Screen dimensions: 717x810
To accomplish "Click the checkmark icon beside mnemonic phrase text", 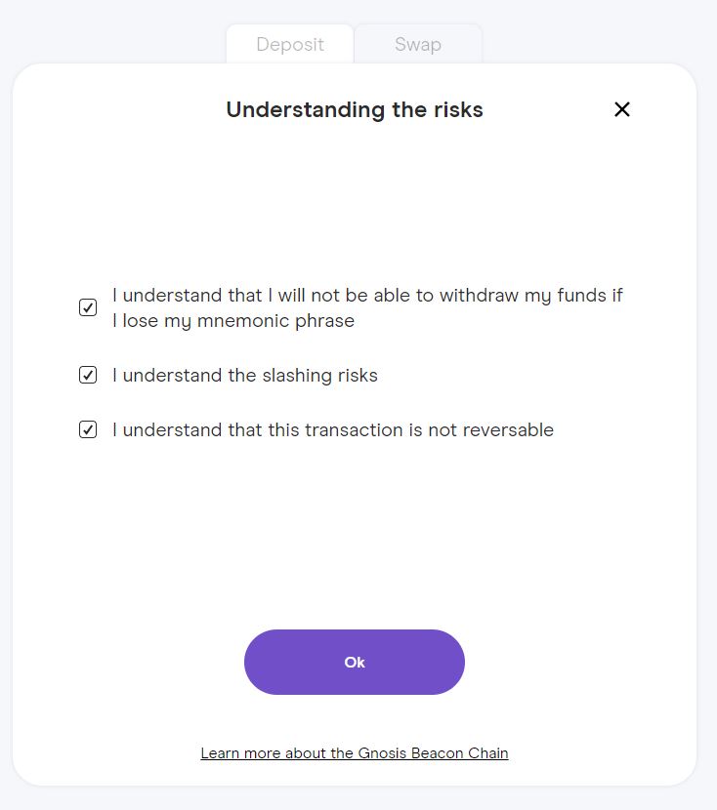I will point(88,308).
